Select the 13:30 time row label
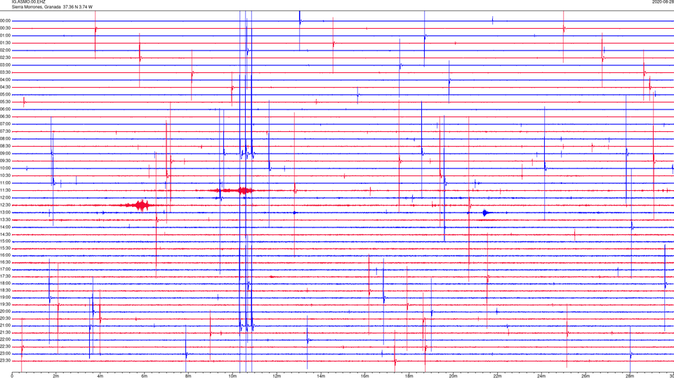Screen dimensions: 674x379 [6, 220]
